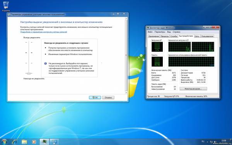Click the Отмена button in UAC window
Image resolution: width=232 pixels, height=145 pixels.
click(x=108, y=97)
